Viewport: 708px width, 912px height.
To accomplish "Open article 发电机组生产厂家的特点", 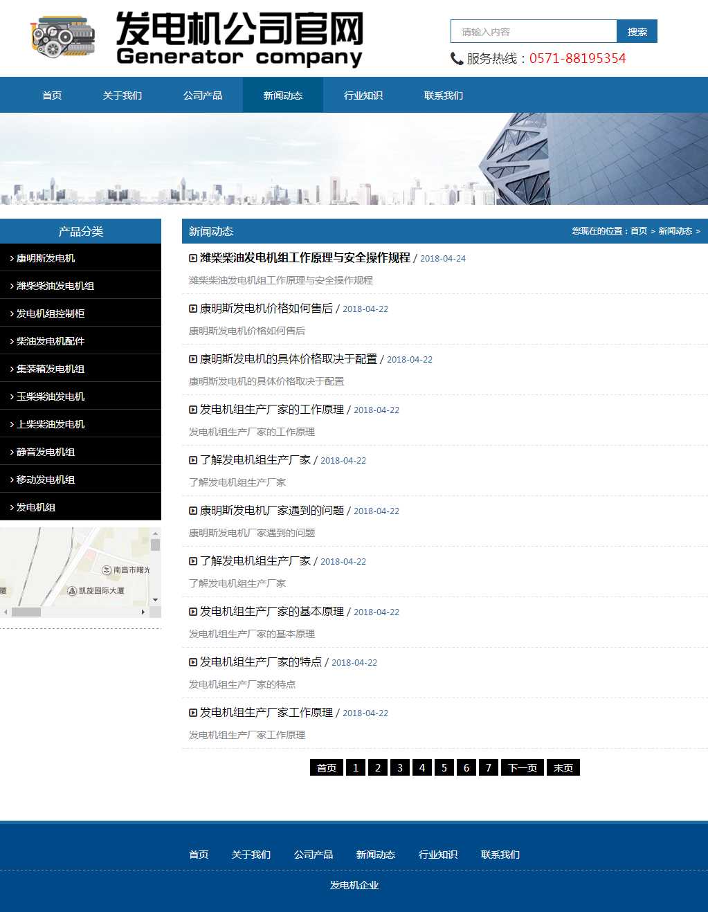I will 261,662.
